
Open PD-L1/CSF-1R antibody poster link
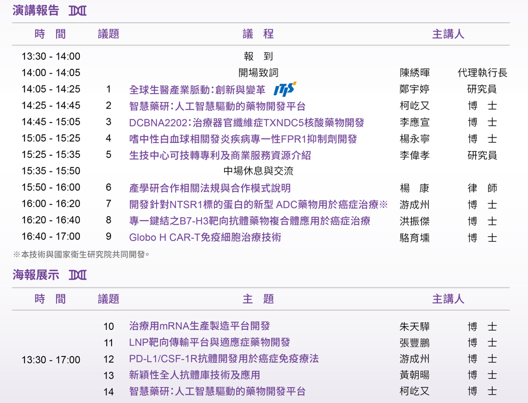pos(224,359)
